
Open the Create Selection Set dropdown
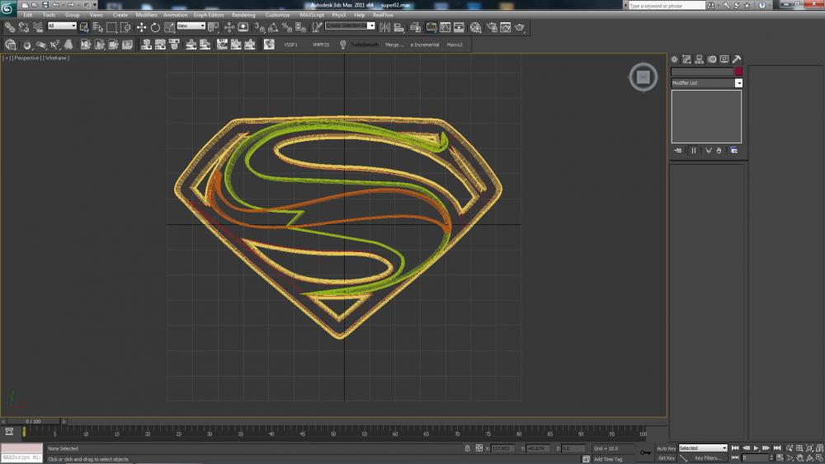(371, 26)
